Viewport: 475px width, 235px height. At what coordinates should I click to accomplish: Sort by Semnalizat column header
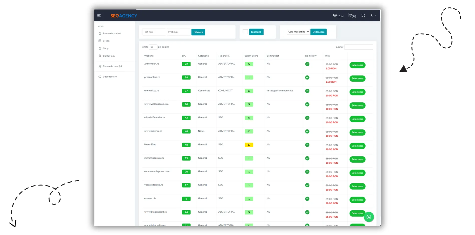[x=273, y=56]
